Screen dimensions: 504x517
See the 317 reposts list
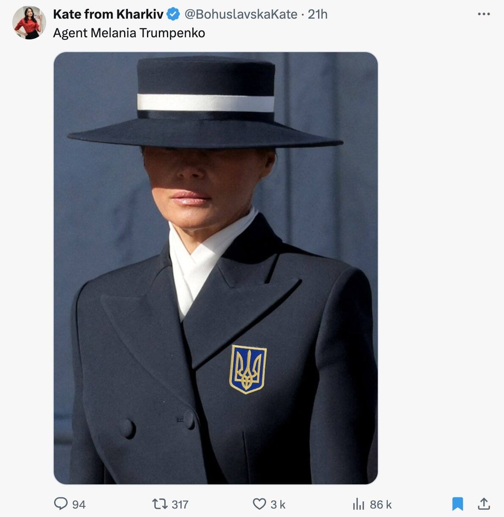(178, 504)
